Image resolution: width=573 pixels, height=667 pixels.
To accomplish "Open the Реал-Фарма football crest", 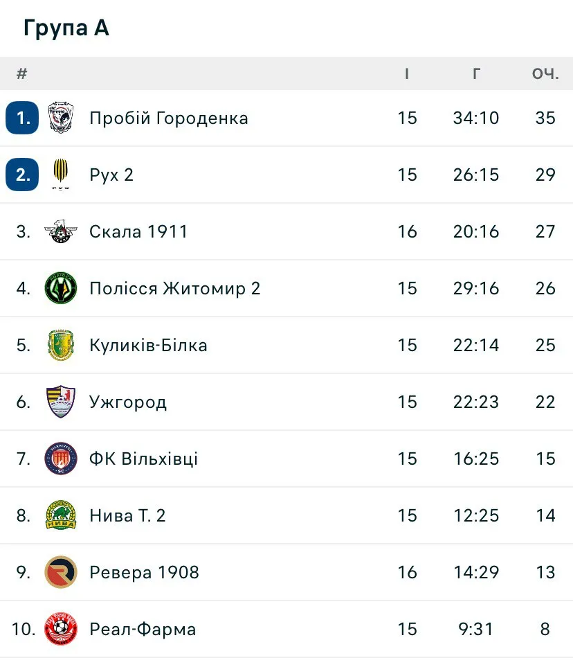I will pos(61,629).
